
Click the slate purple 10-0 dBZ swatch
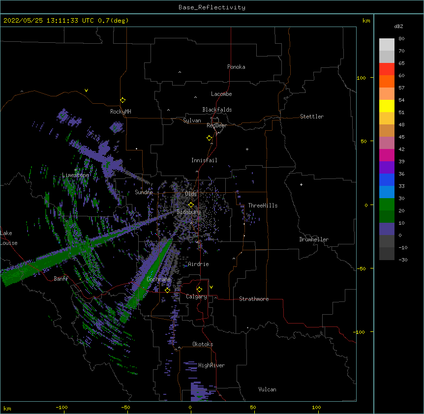click(x=387, y=229)
